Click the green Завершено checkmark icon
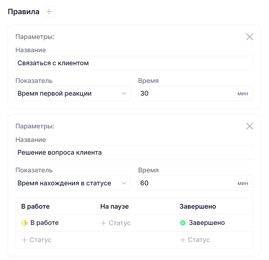This screenshot has height=260, width=269. pos(183,223)
